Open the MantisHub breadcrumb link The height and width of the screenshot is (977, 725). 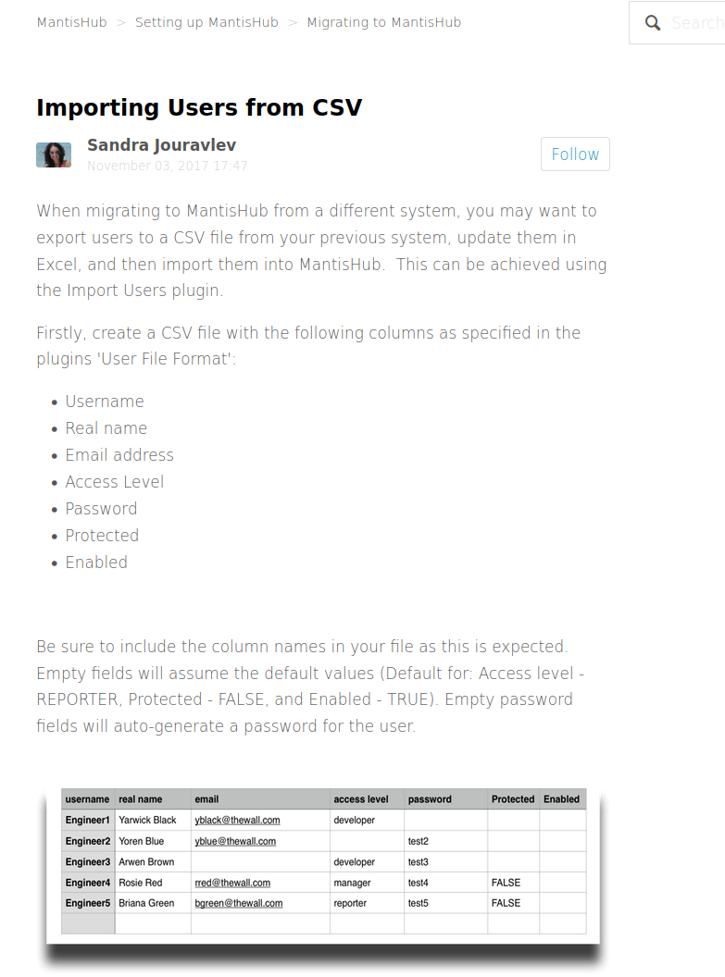click(x=71, y=22)
